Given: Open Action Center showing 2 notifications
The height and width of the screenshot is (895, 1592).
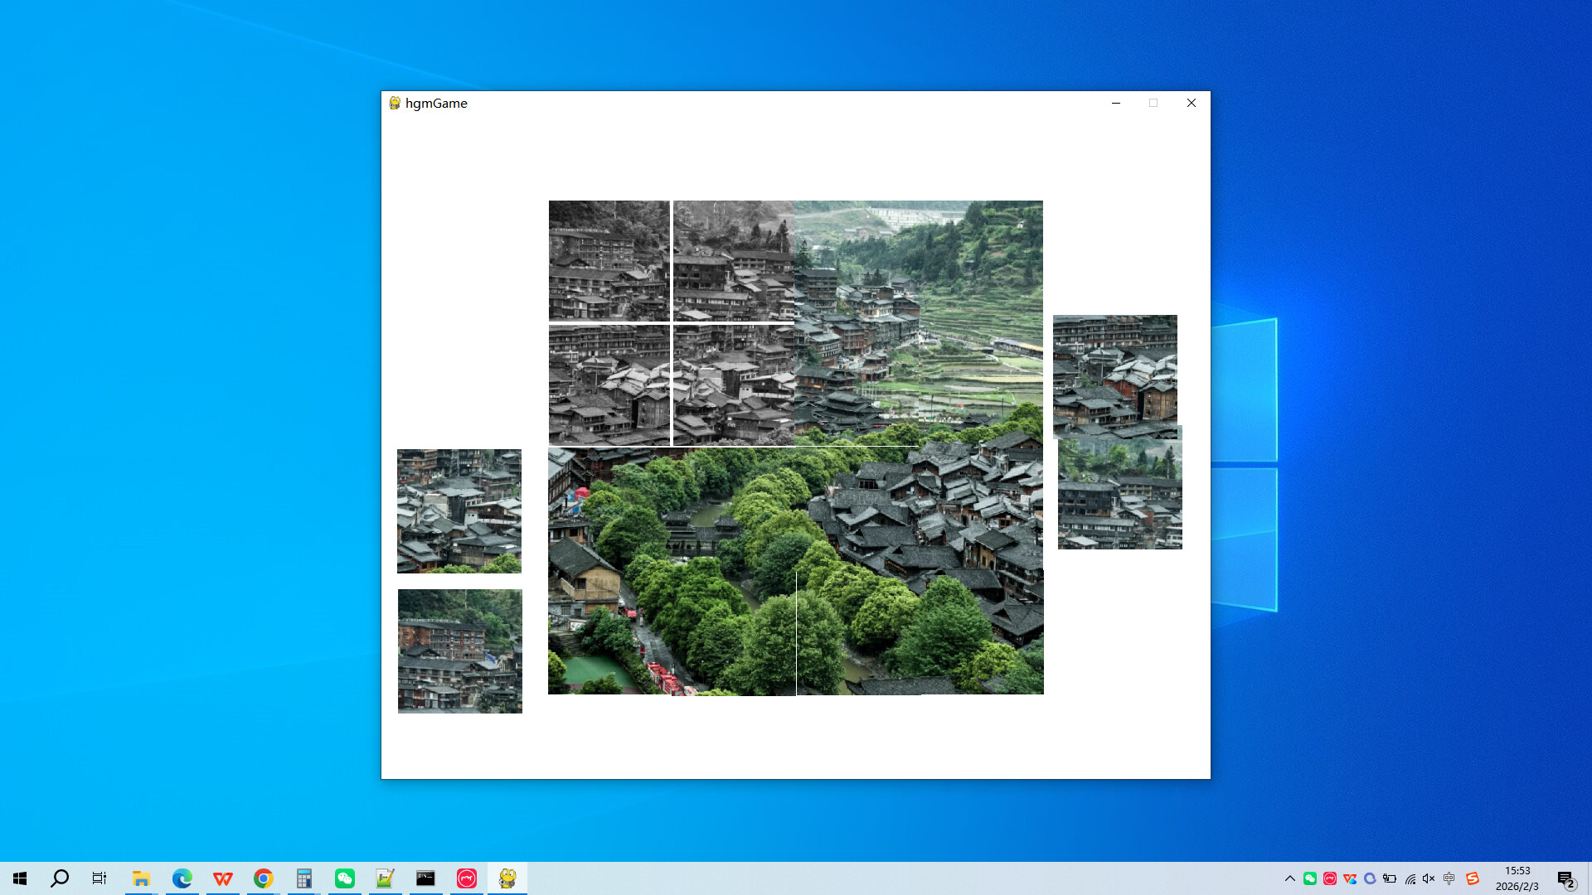Looking at the screenshot, I should point(1566,878).
